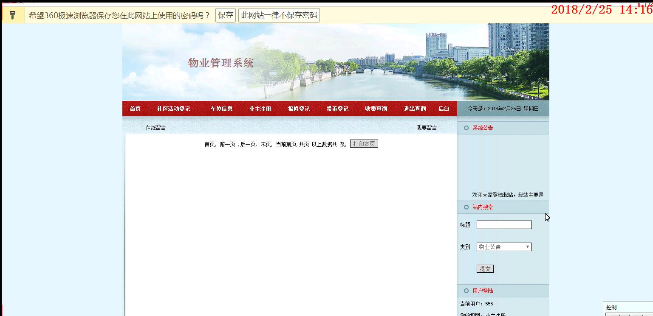Click circle icon beside 站内搜索
Image resolution: width=653 pixels, height=316 pixels.
point(466,207)
